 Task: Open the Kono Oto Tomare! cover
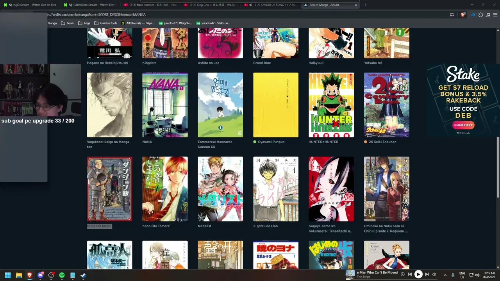(165, 189)
